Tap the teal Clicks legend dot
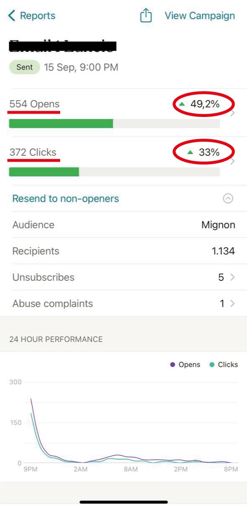 (x=212, y=365)
